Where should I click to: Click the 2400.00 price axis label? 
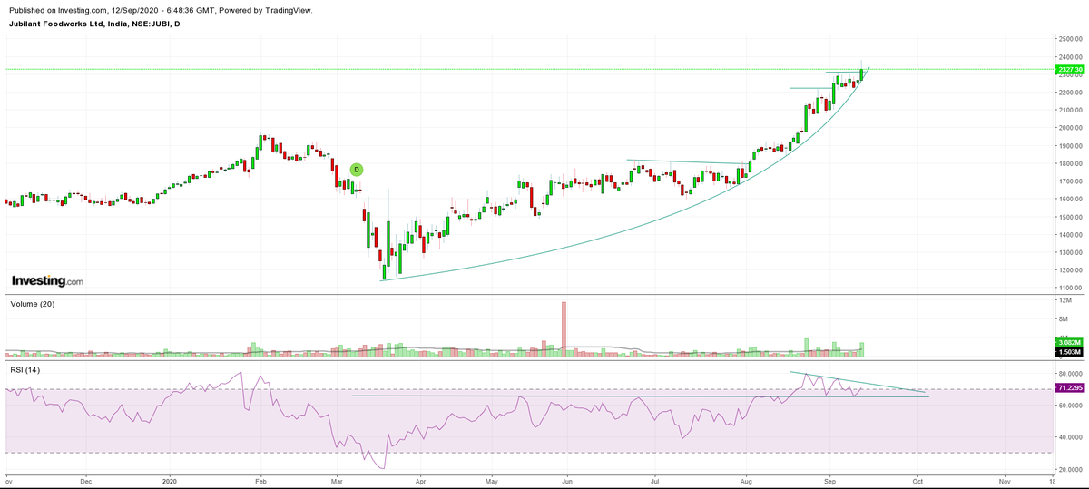tap(1071, 57)
